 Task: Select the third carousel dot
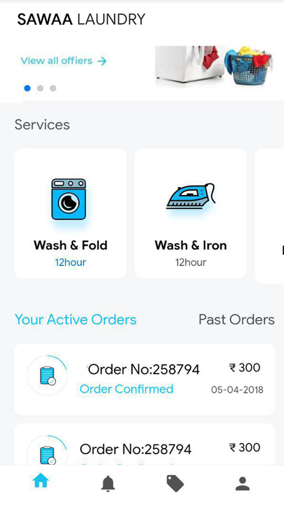tap(53, 88)
